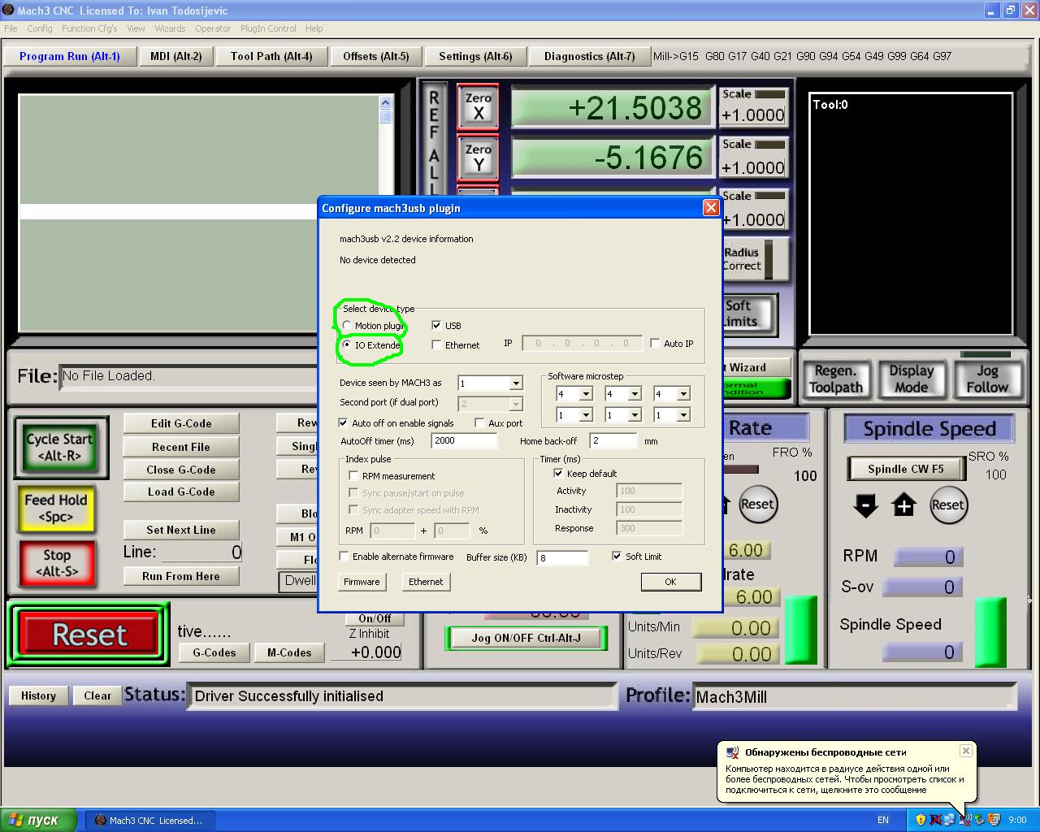Zero the Y axis
Viewport: 1040px width, 832px height.
[478, 157]
